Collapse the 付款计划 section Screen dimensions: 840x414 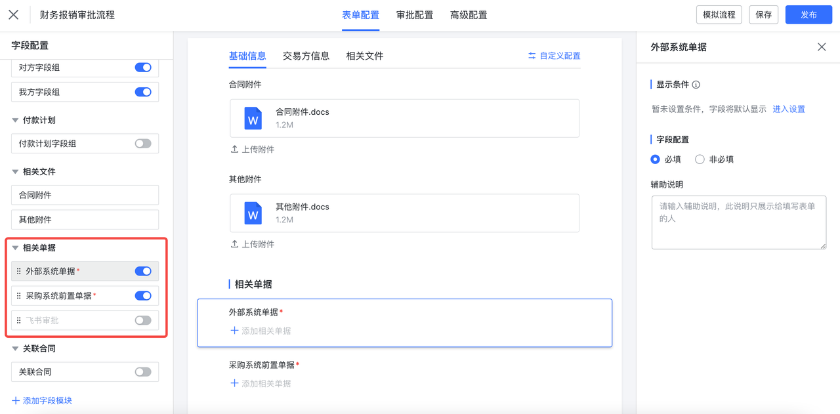(16, 121)
